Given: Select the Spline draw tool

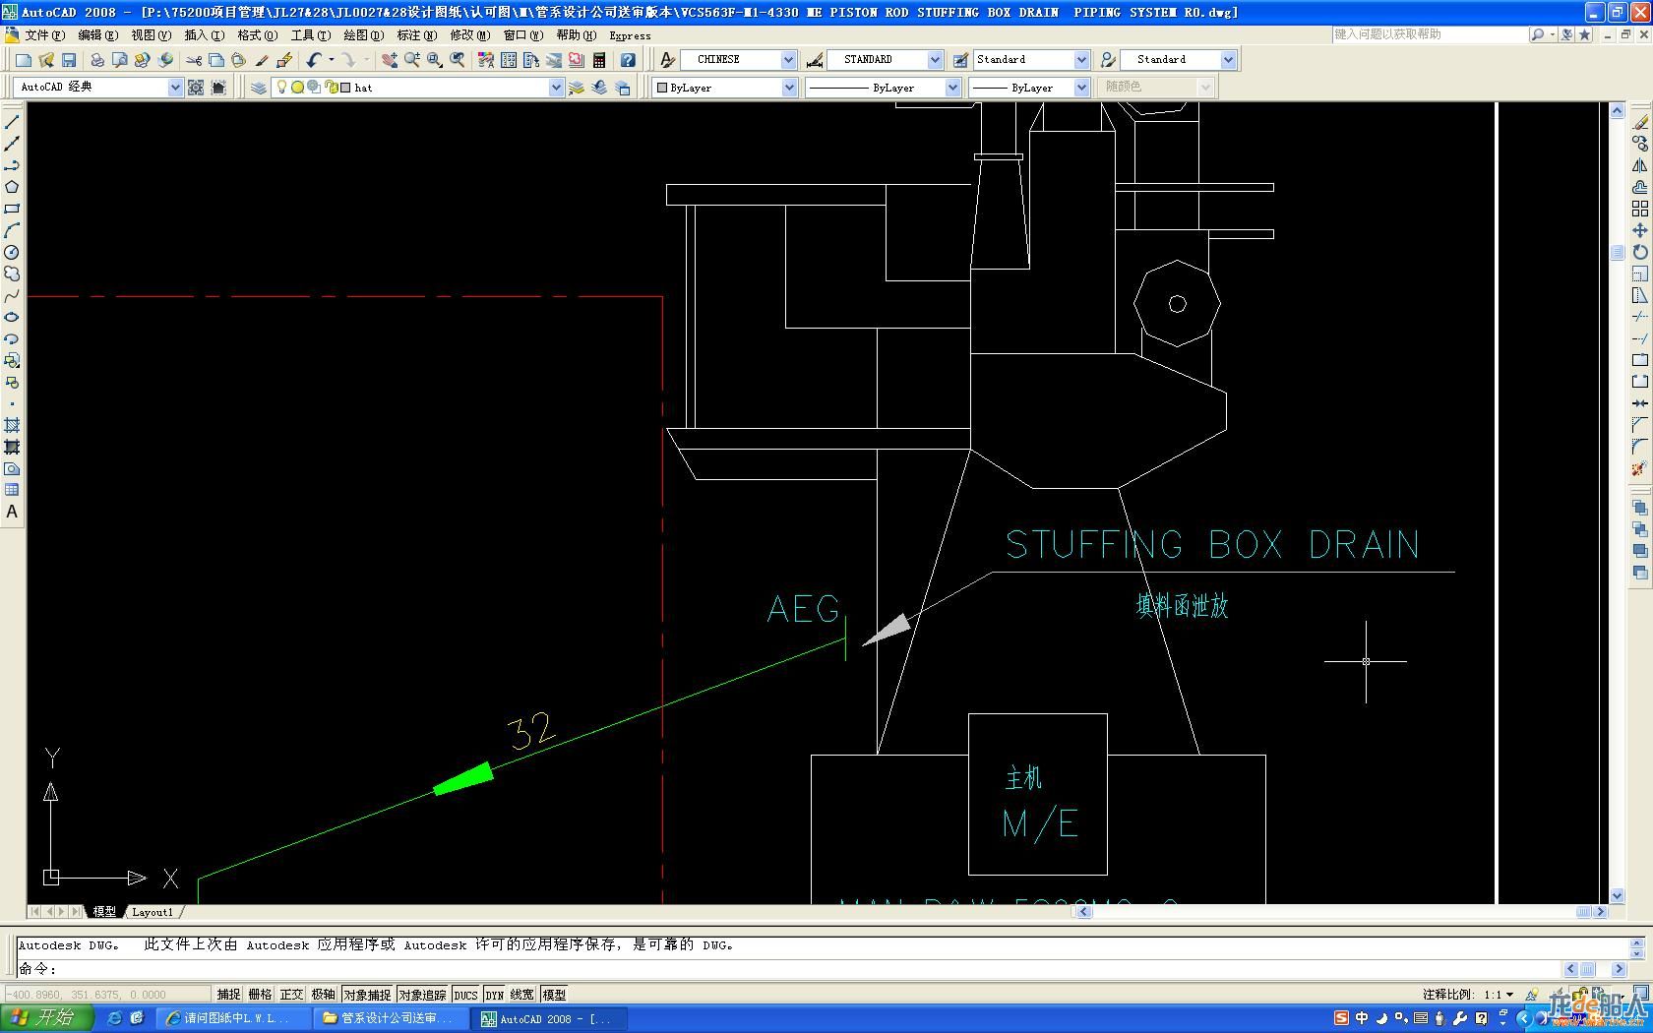Looking at the screenshot, I should (12, 295).
